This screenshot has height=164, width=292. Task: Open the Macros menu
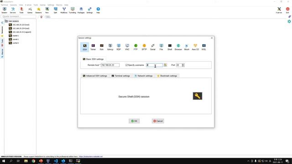pyautogui.click(x=59, y=5)
